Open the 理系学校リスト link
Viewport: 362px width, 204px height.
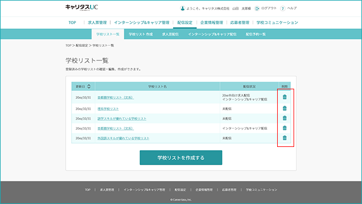[x=108, y=108]
